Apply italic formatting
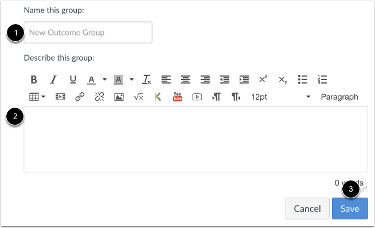This screenshot has width=375, height=228. point(53,80)
